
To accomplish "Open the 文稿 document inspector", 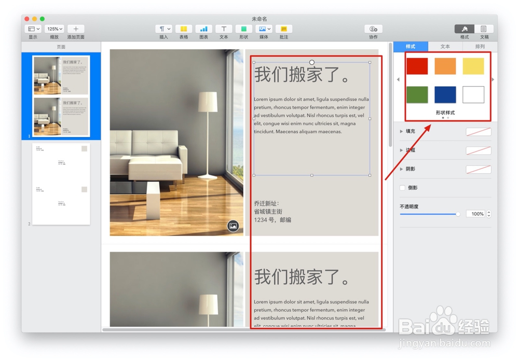I will pyautogui.click(x=484, y=29).
